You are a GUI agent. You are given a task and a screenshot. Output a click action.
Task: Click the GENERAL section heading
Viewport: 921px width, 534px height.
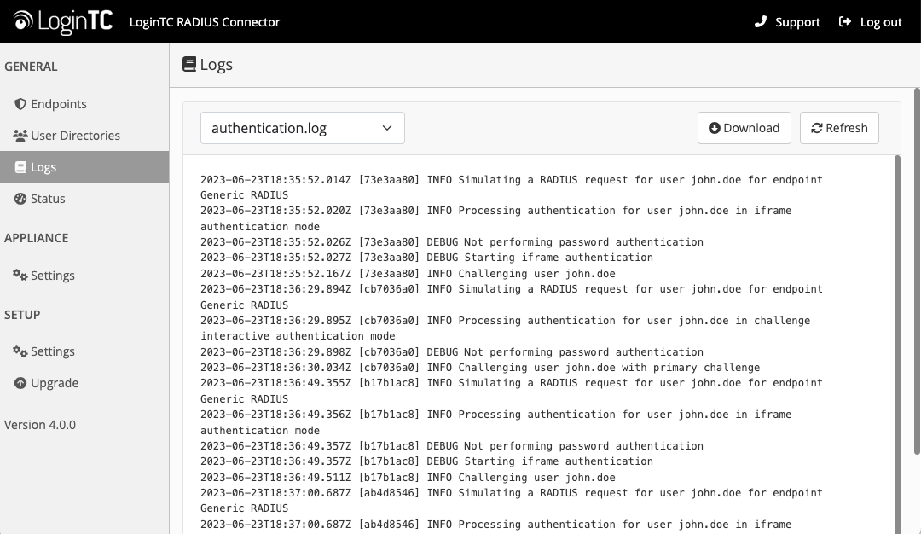pyautogui.click(x=32, y=67)
